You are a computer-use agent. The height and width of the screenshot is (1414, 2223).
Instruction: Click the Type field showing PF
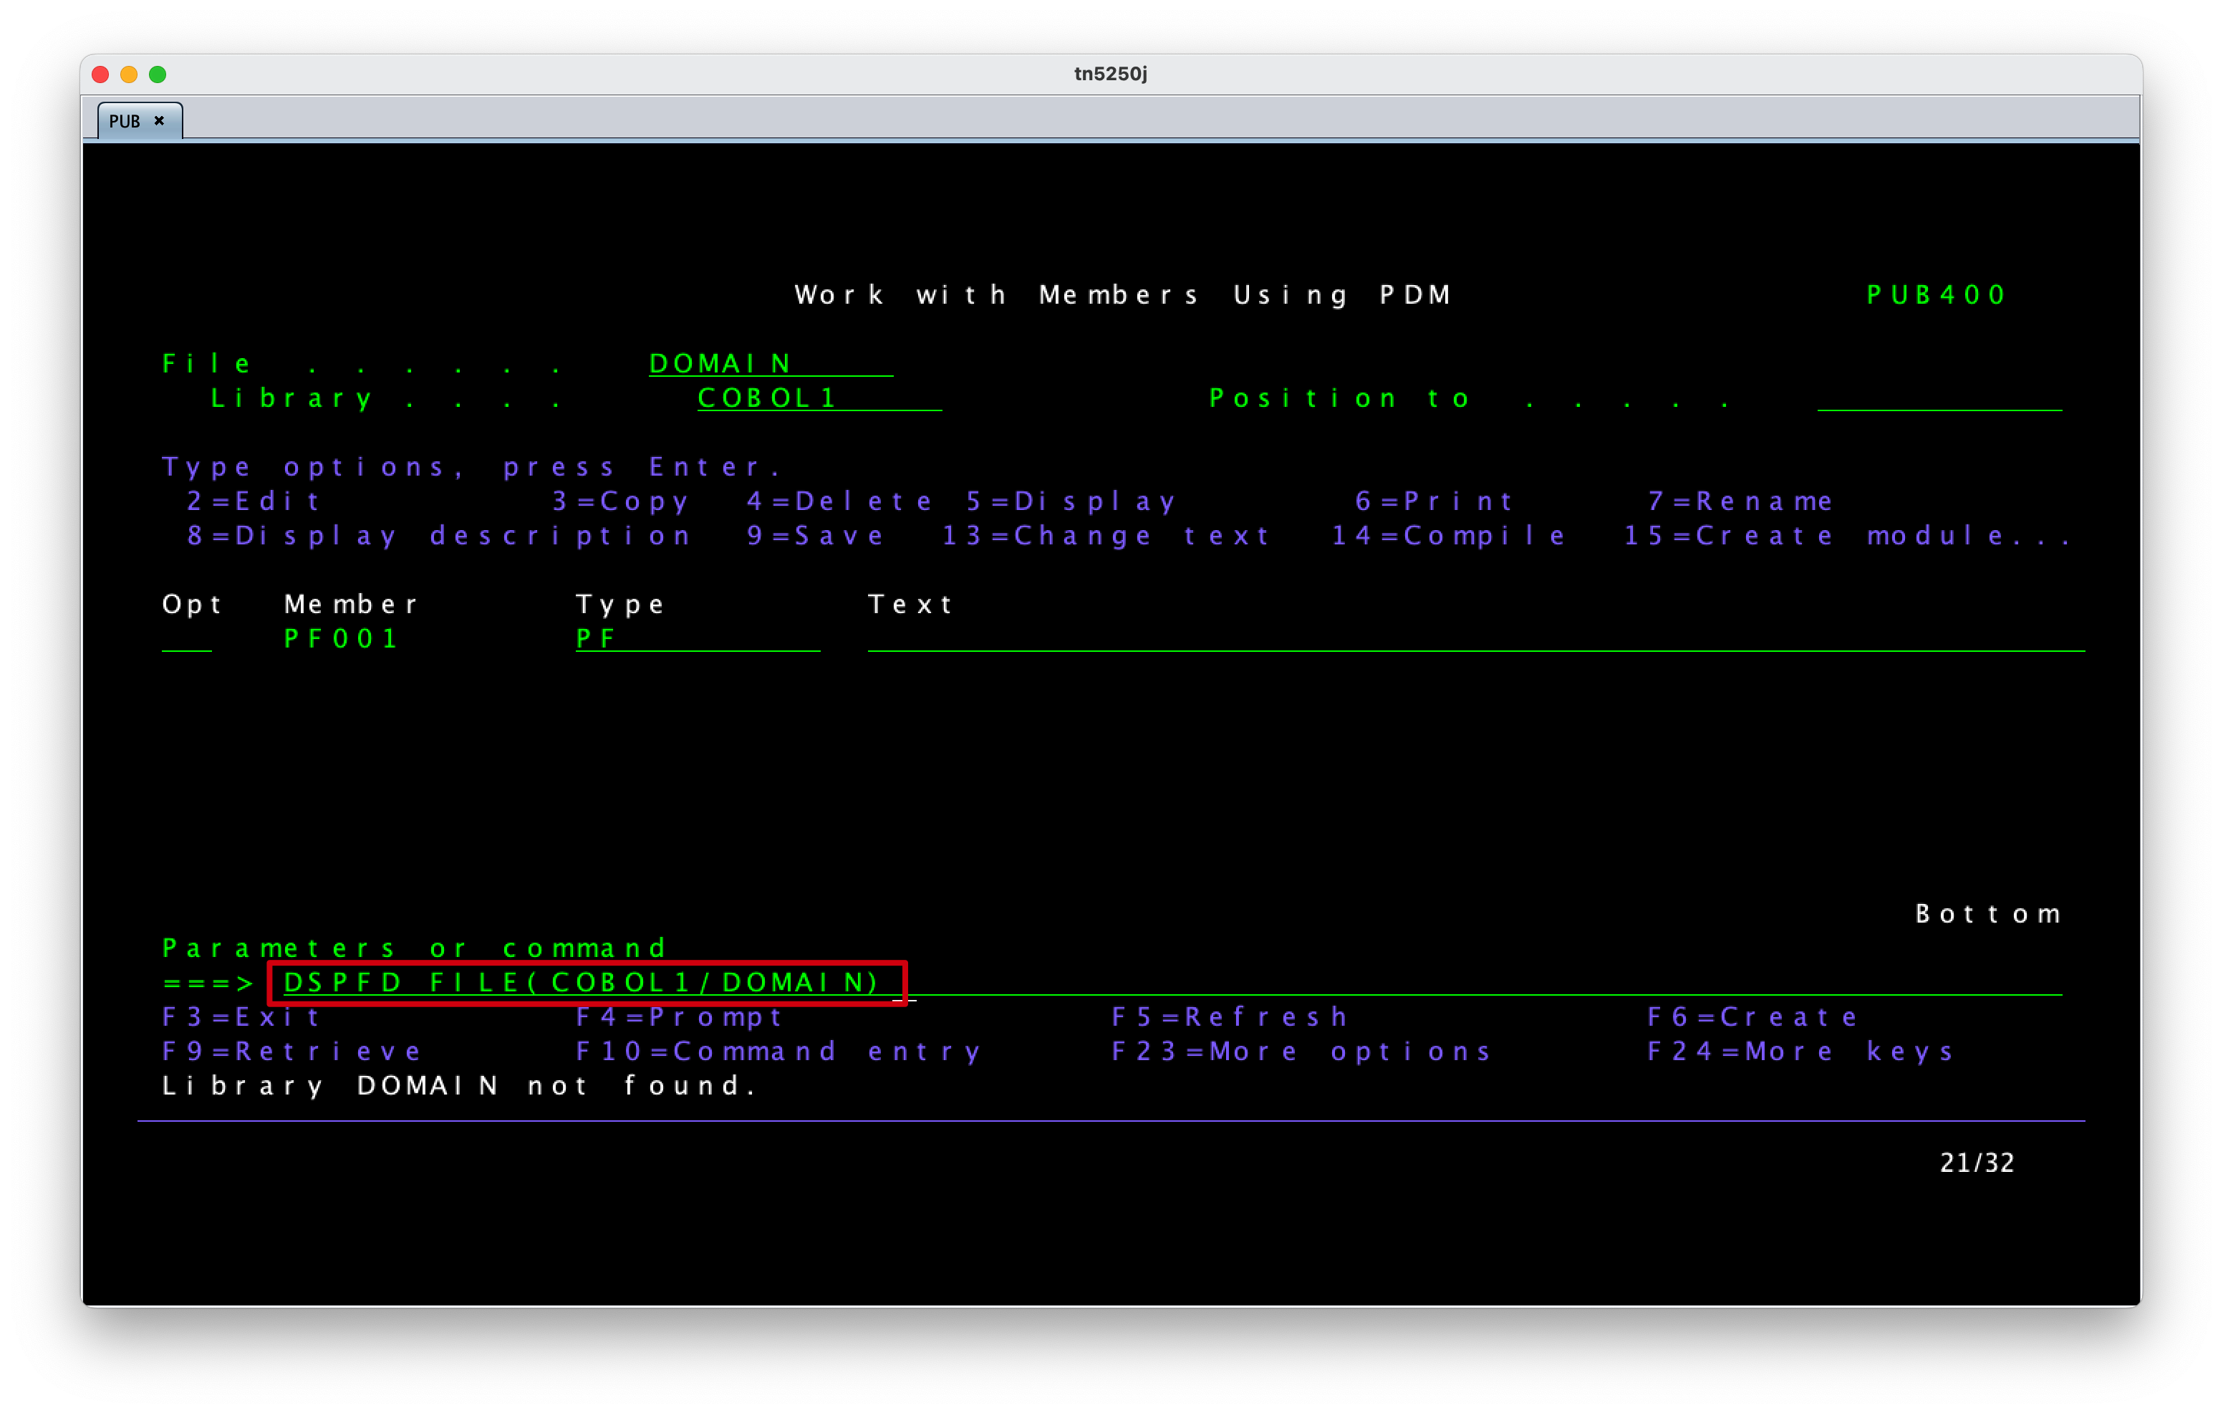[x=697, y=638]
